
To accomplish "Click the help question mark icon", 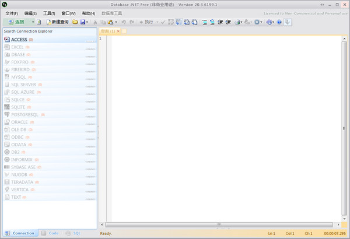I will pyautogui.click(x=279, y=22).
